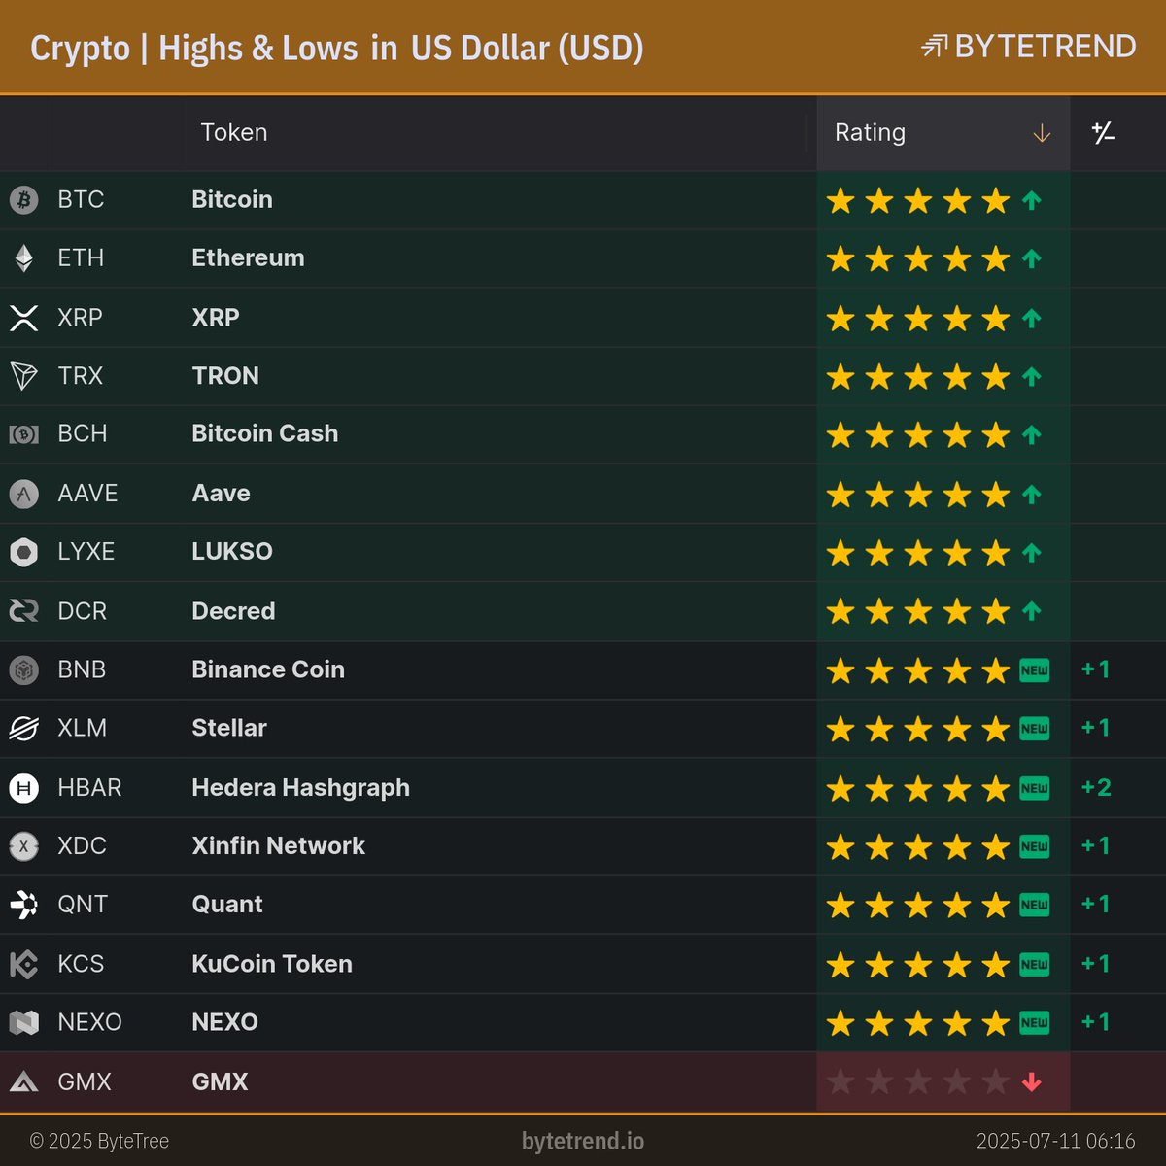Click the Ethereum token name
This screenshot has height=1166, width=1166.
[248, 257]
